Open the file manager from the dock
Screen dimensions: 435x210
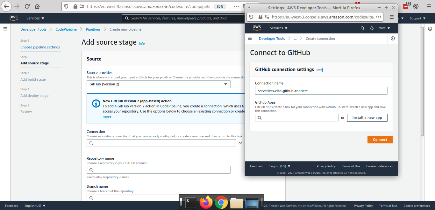[236, 203]
